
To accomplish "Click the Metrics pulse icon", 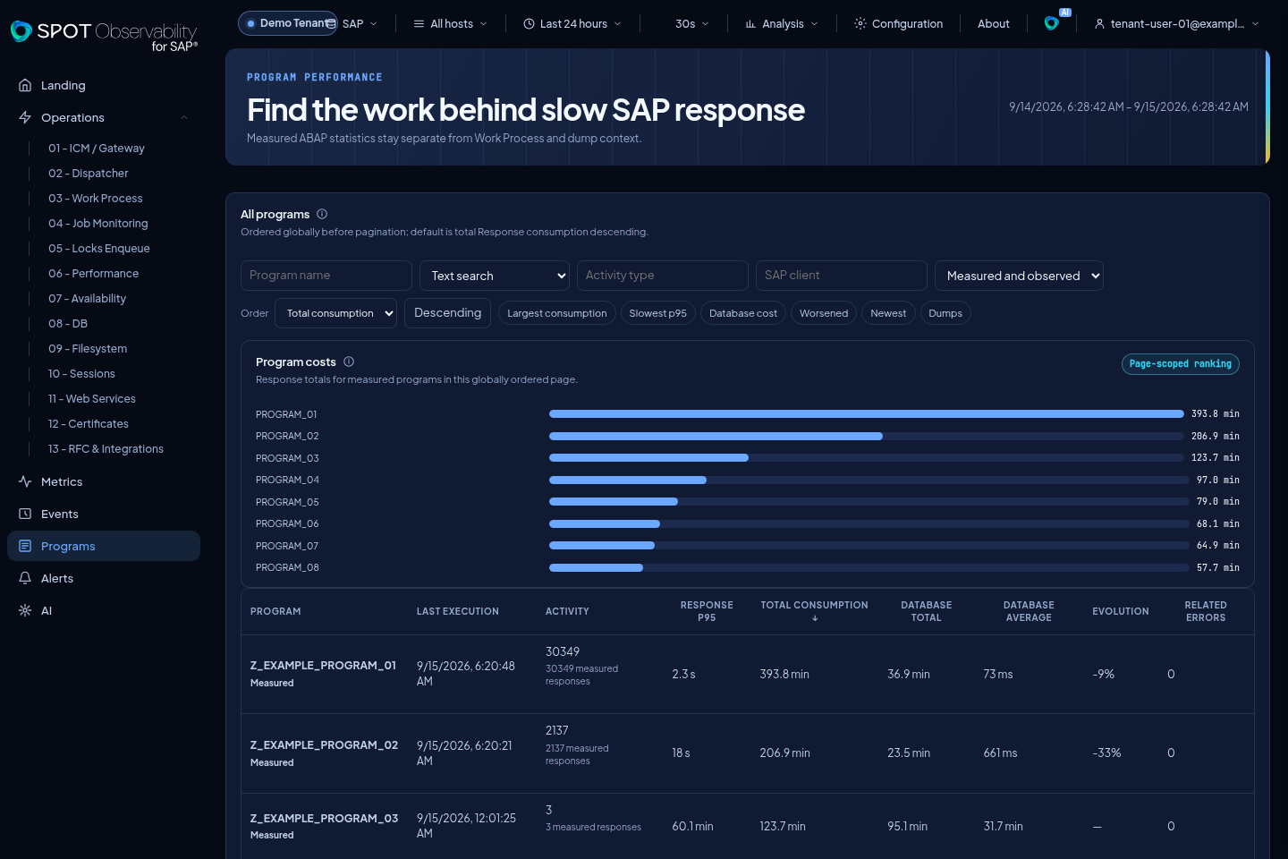I will 25,481.
